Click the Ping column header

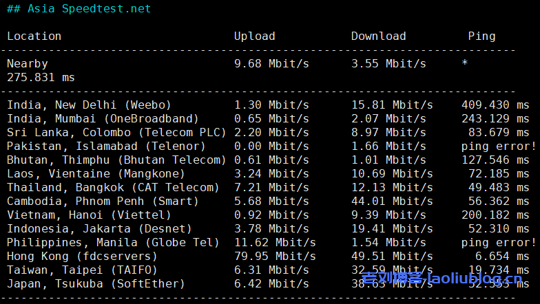point(481,36)
